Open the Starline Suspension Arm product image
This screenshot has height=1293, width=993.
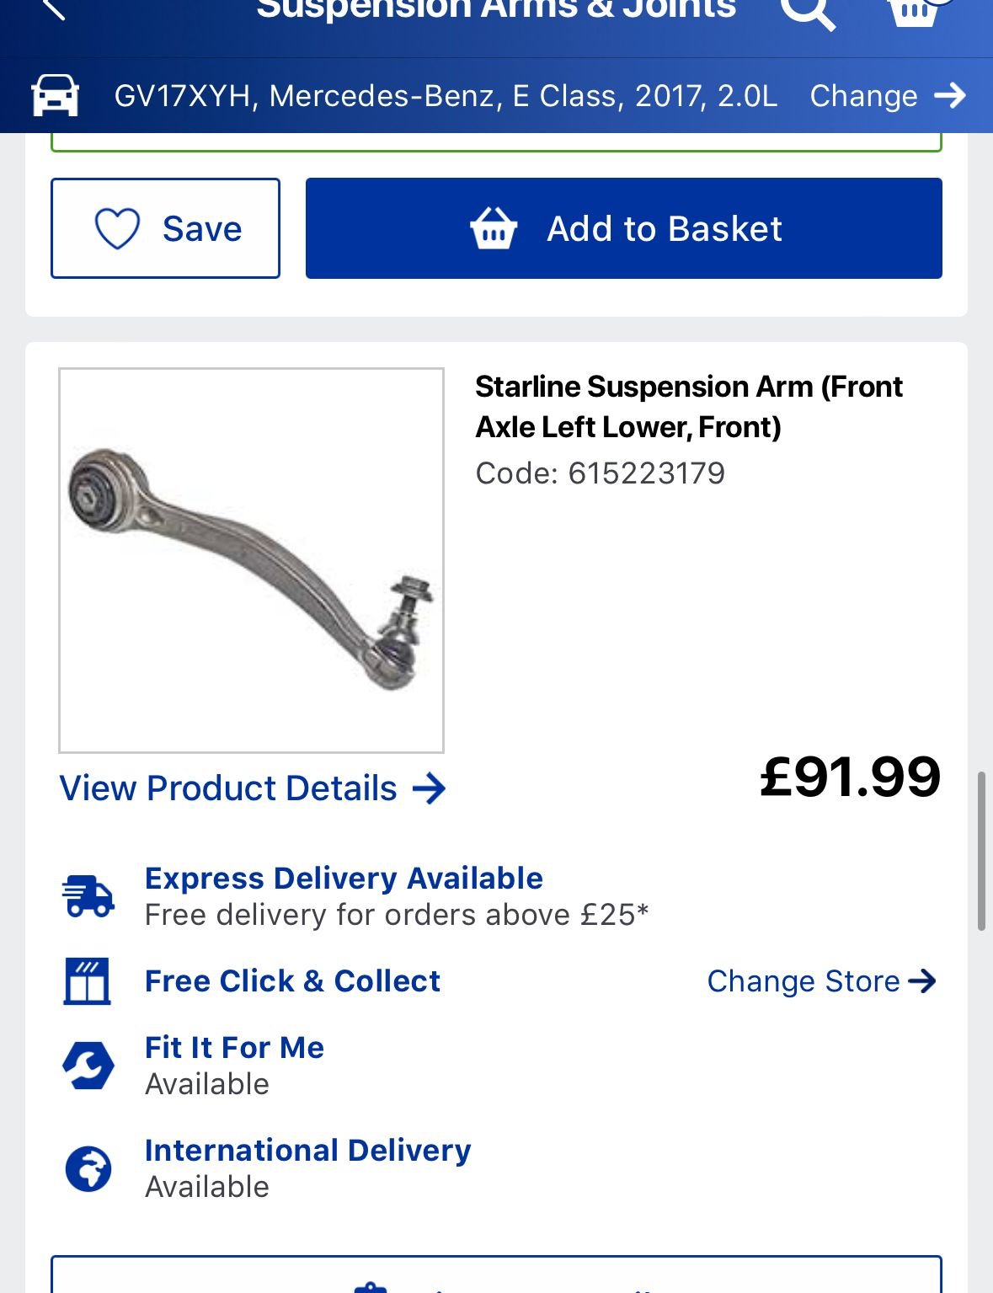[251, 560]
